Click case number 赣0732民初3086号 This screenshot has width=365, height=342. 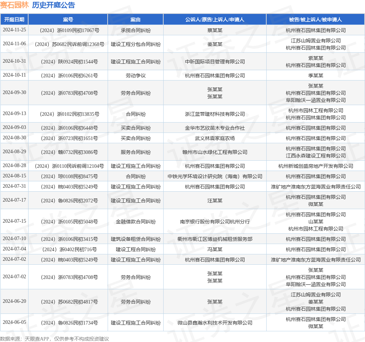pyautogui.click(x=70, y=152)
